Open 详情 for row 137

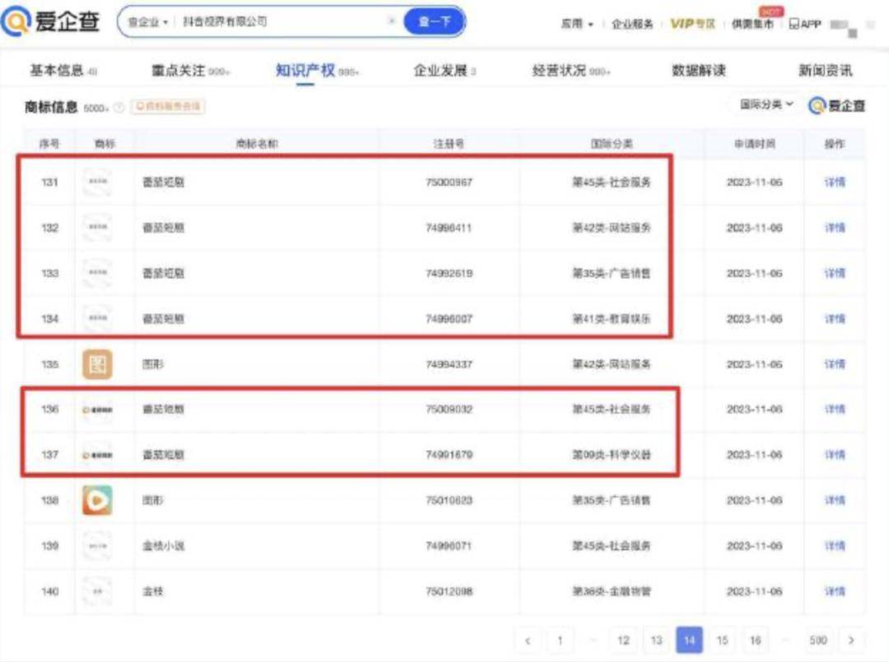click(835, 455)
